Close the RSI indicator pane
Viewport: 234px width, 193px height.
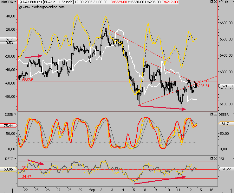(x=215, y=158)
